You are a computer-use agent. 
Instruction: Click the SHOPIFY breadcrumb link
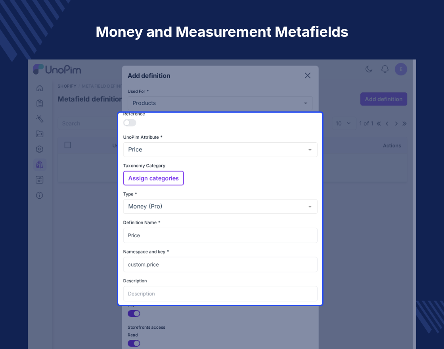click(x=67, y=86)
